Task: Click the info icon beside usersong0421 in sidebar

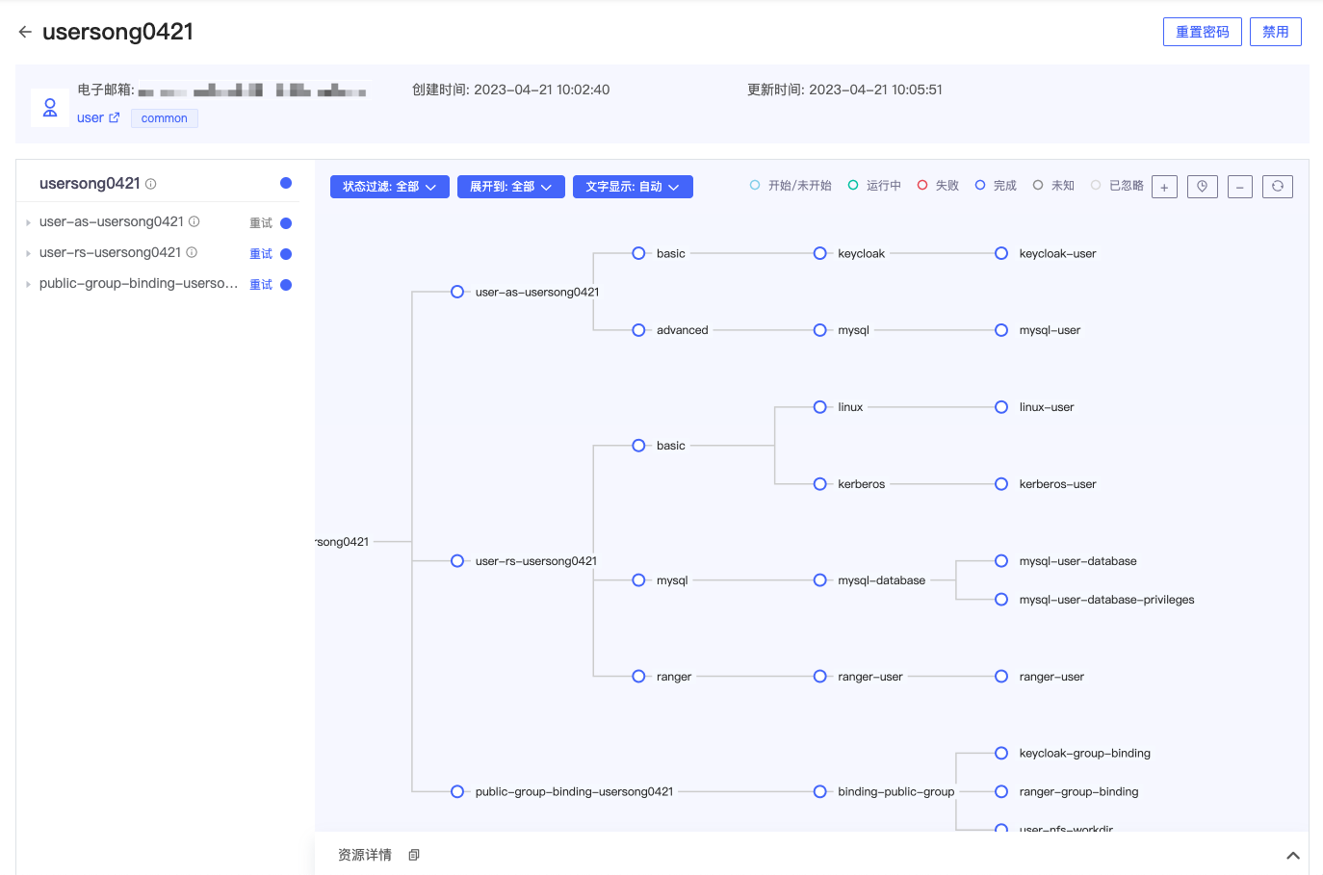Action: point(151,184)
